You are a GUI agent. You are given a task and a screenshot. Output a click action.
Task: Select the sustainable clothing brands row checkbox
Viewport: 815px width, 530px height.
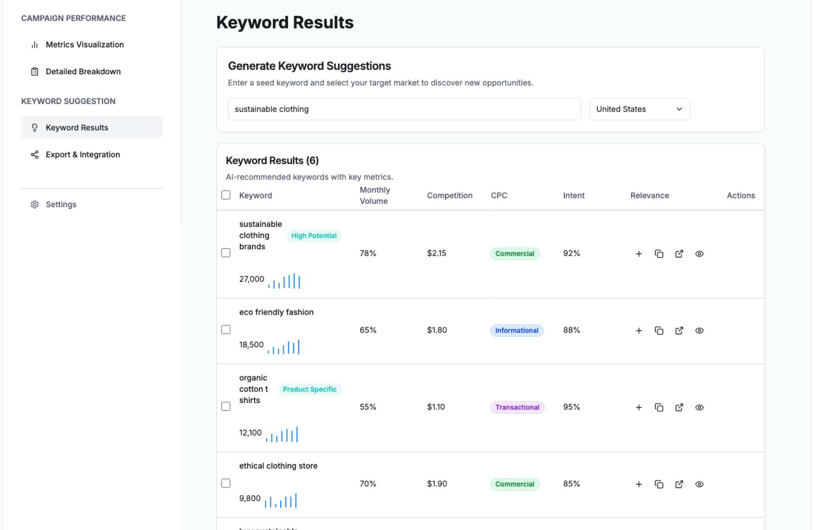226,253
